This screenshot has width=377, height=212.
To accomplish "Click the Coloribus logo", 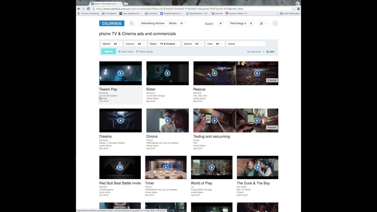I will coord(112,23).
